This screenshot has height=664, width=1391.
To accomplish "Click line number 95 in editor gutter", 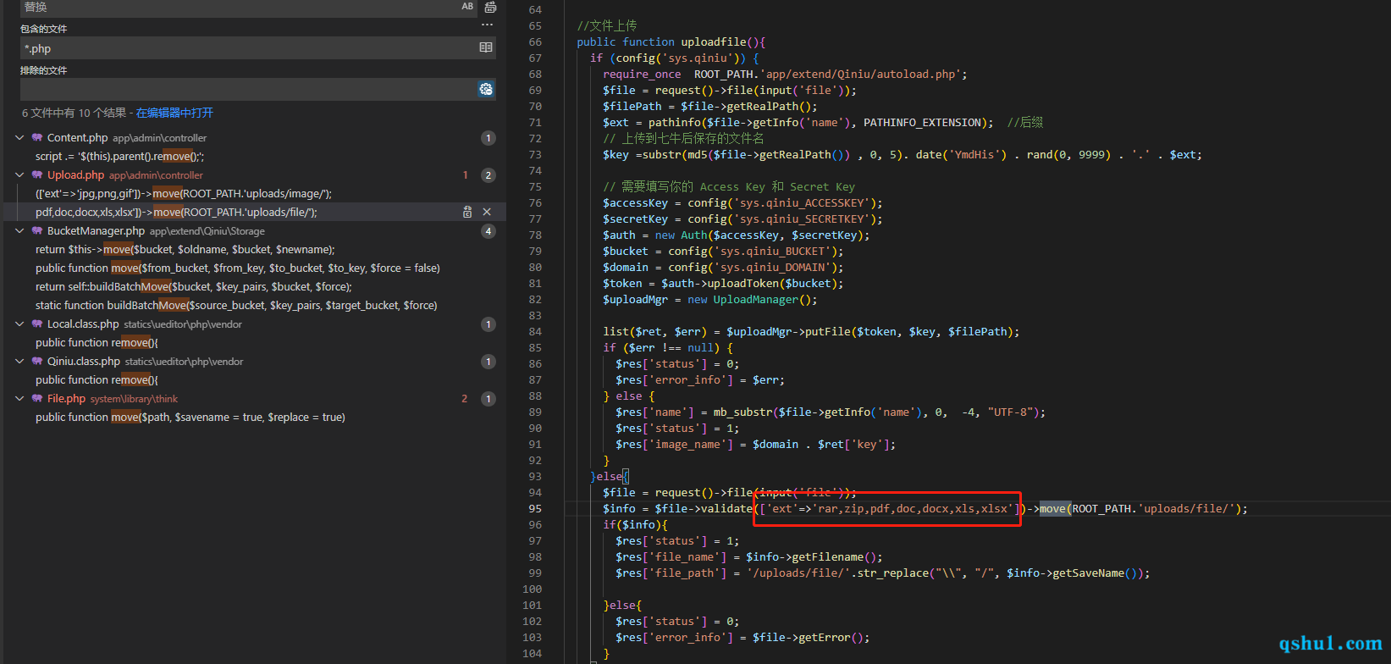I will pos(535,509).
